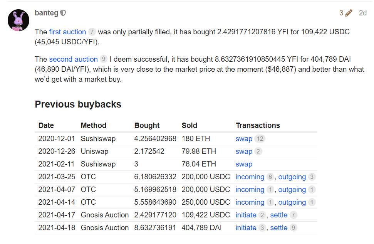Screen dimensions: 374x244
Task: Open post edit history pencil icon
Action: coord(349,13)
